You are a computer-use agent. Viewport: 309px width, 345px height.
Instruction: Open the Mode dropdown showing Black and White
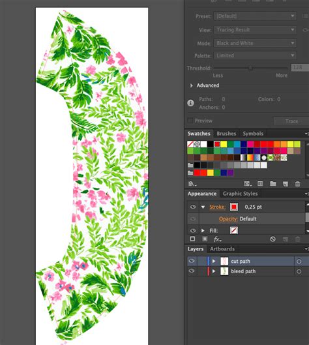click(x=255, y=43)
